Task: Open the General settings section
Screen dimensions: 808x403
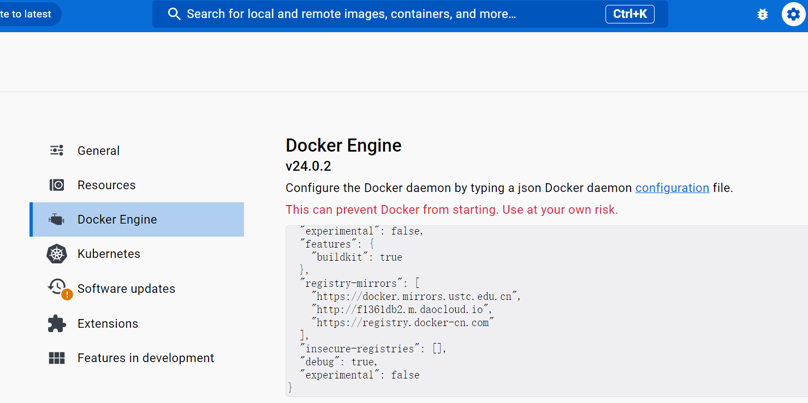Action: coord(136,151)
